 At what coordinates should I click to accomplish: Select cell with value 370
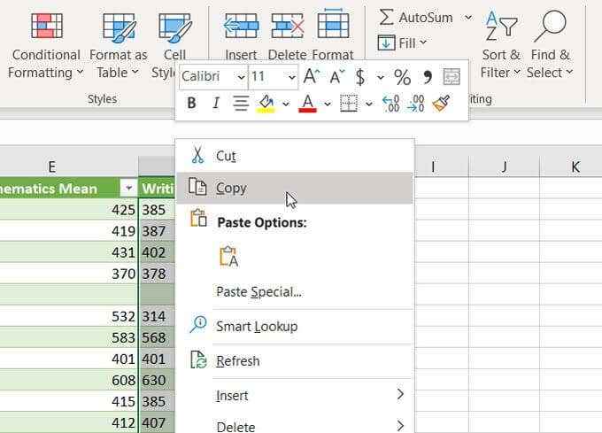[x=68, y=274]
